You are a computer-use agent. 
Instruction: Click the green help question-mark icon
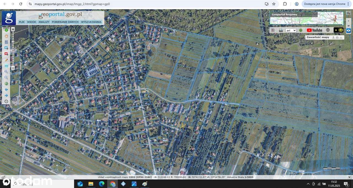click(301, 30)
